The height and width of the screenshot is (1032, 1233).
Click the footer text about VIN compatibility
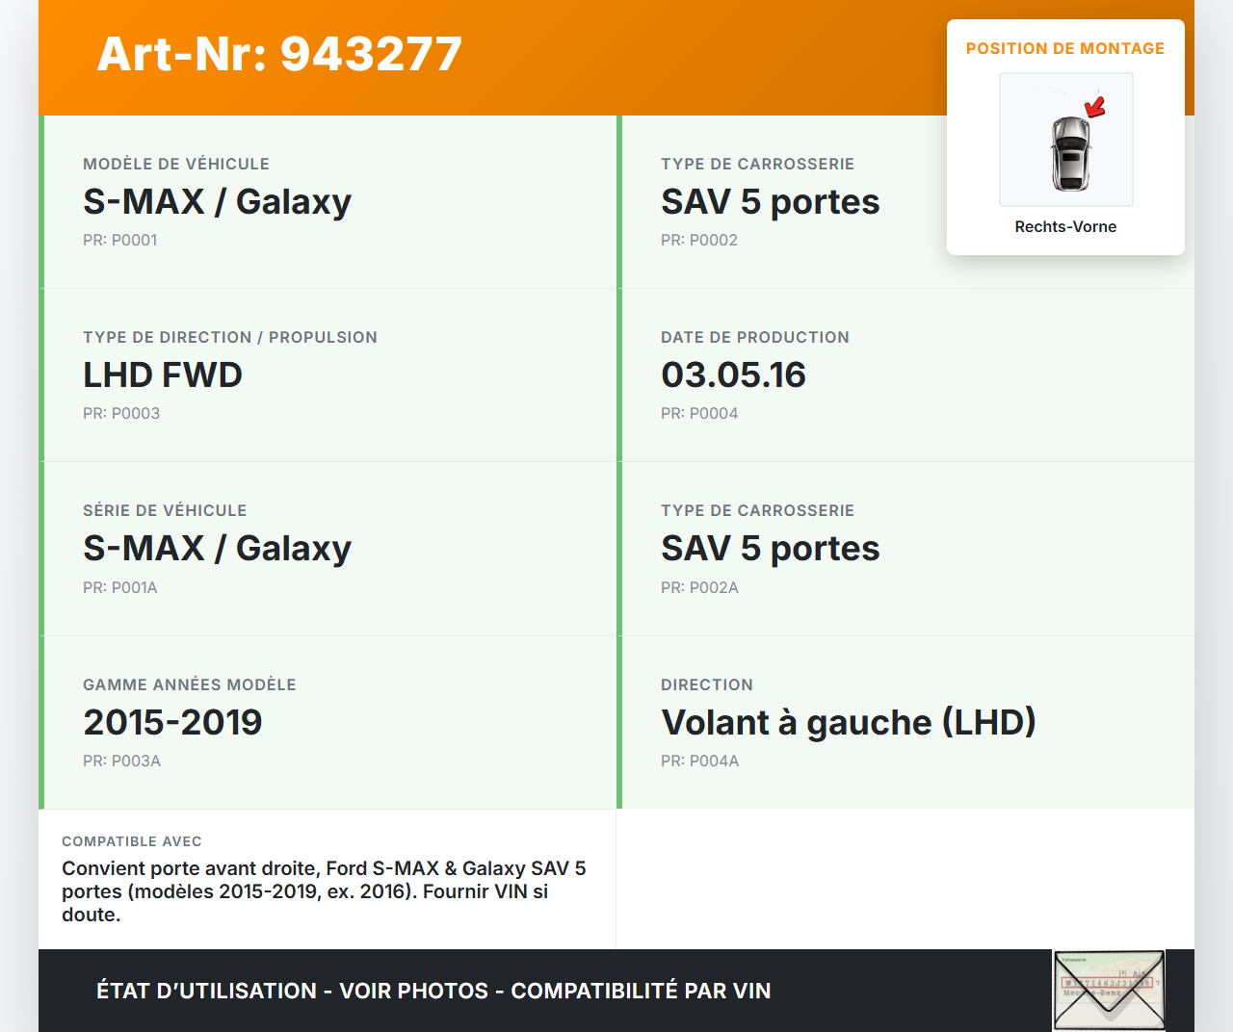[433, 991]
